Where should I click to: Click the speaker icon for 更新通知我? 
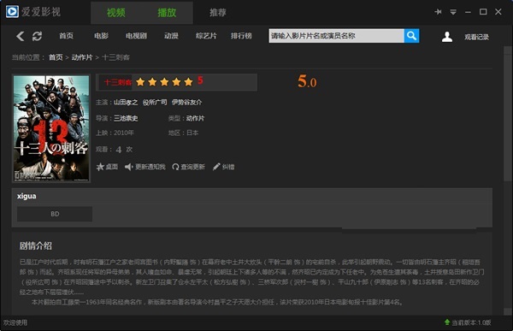tap(128, 167)
